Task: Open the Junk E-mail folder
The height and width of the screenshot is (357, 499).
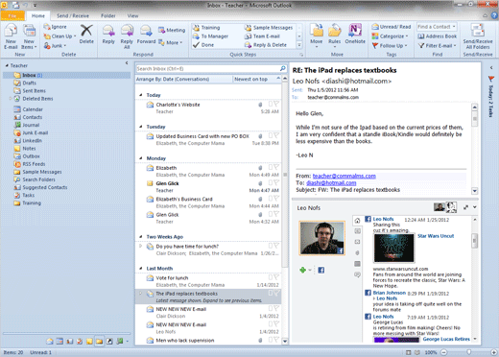Action: 36,132
